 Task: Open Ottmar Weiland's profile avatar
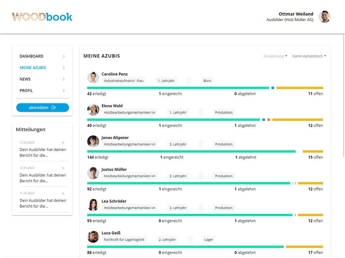click(324, 17)
